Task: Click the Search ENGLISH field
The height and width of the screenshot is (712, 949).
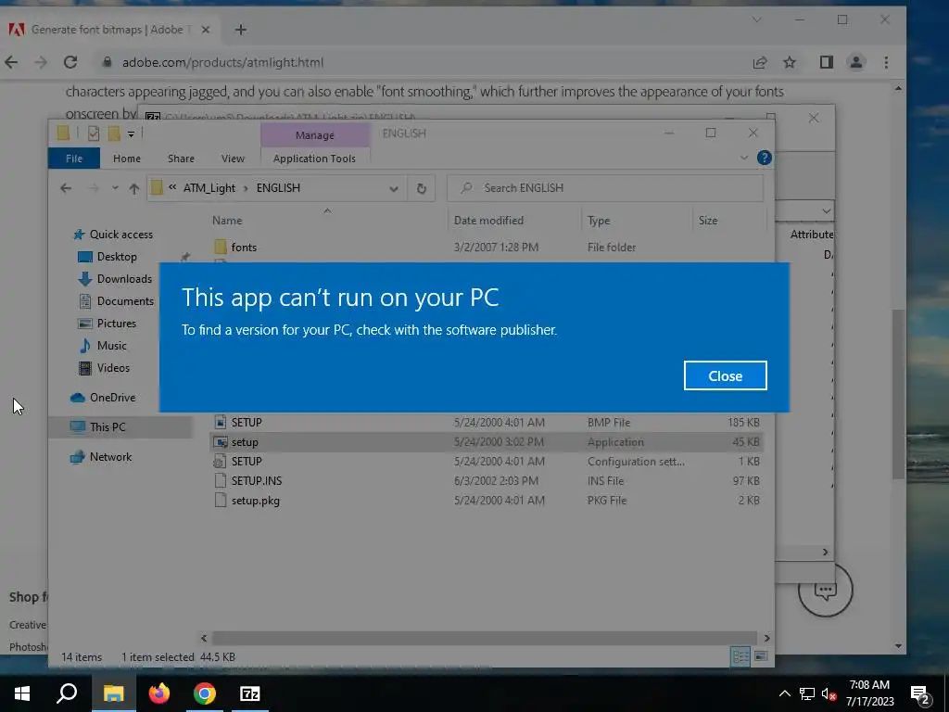Action: pyautogui.click(x=605, y=188)
